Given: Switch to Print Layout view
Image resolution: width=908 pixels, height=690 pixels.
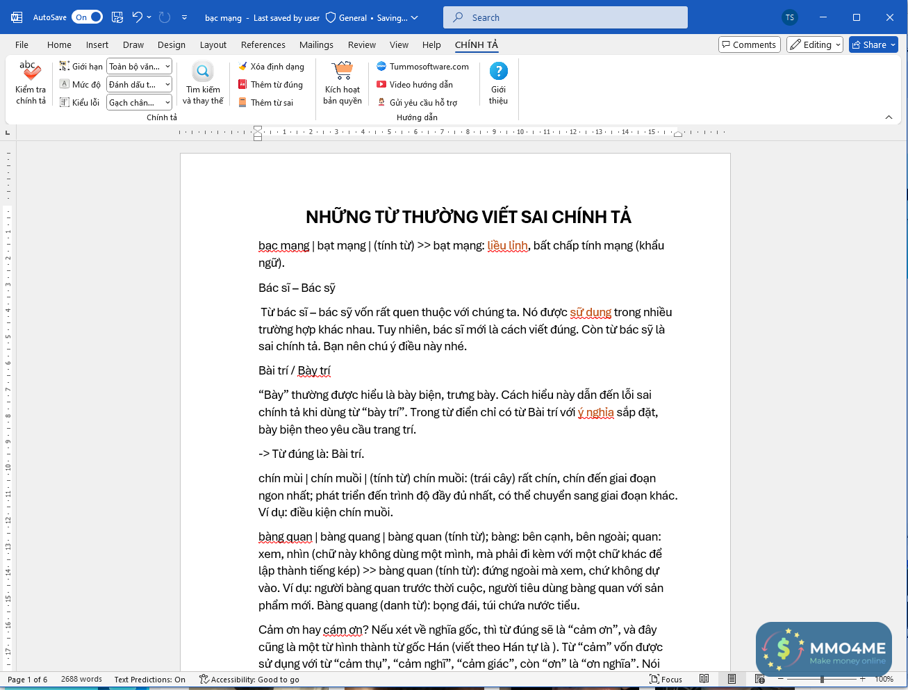Looking at the screenshot, I should pyautogui.click(x=732, y=679).
